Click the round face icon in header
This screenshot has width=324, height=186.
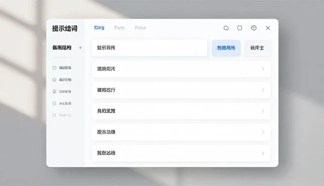pos(254,28)
